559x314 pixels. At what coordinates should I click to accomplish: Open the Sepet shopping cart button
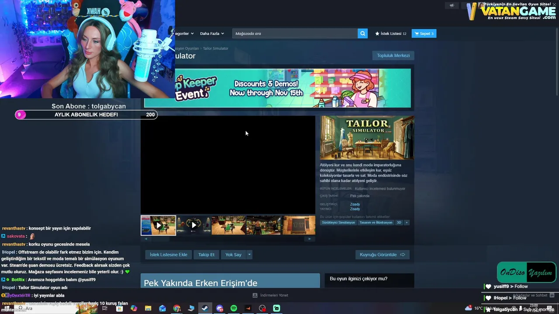(x=424, y=34)
